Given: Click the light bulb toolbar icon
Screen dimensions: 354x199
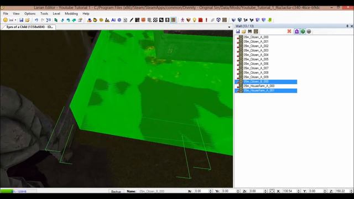Looking at the screenshot, I should (x=194, y=20).
